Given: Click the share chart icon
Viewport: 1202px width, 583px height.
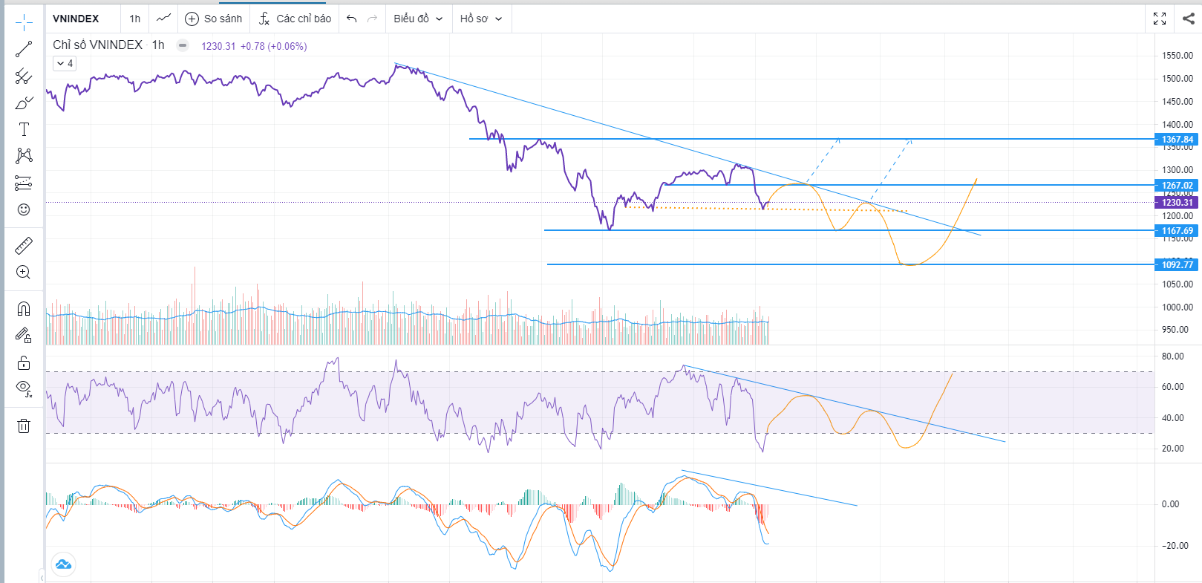Looking at the screenshot, I should click(1188, 19).
